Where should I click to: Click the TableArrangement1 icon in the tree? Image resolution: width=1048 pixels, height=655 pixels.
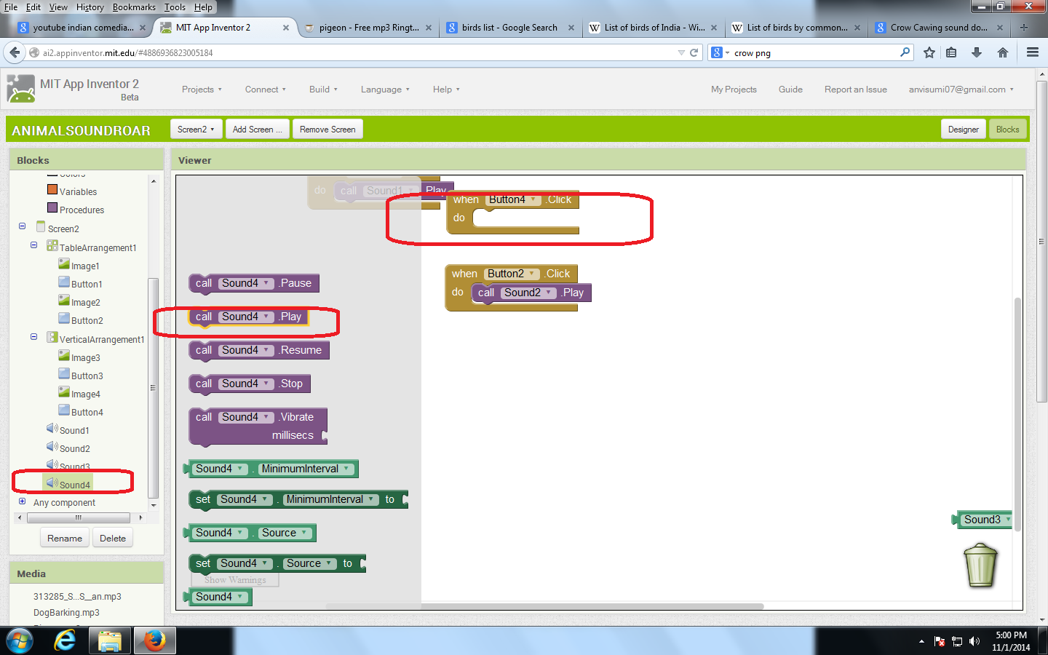pos(52,247)
